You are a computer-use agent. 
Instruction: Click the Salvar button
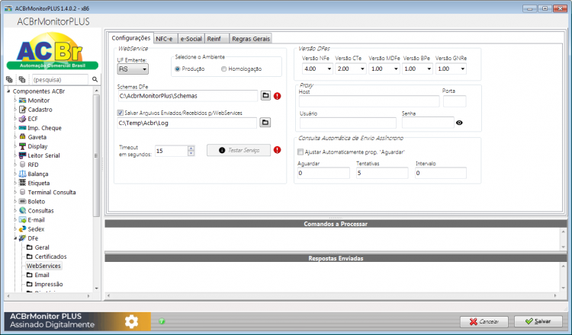[538, 321]
